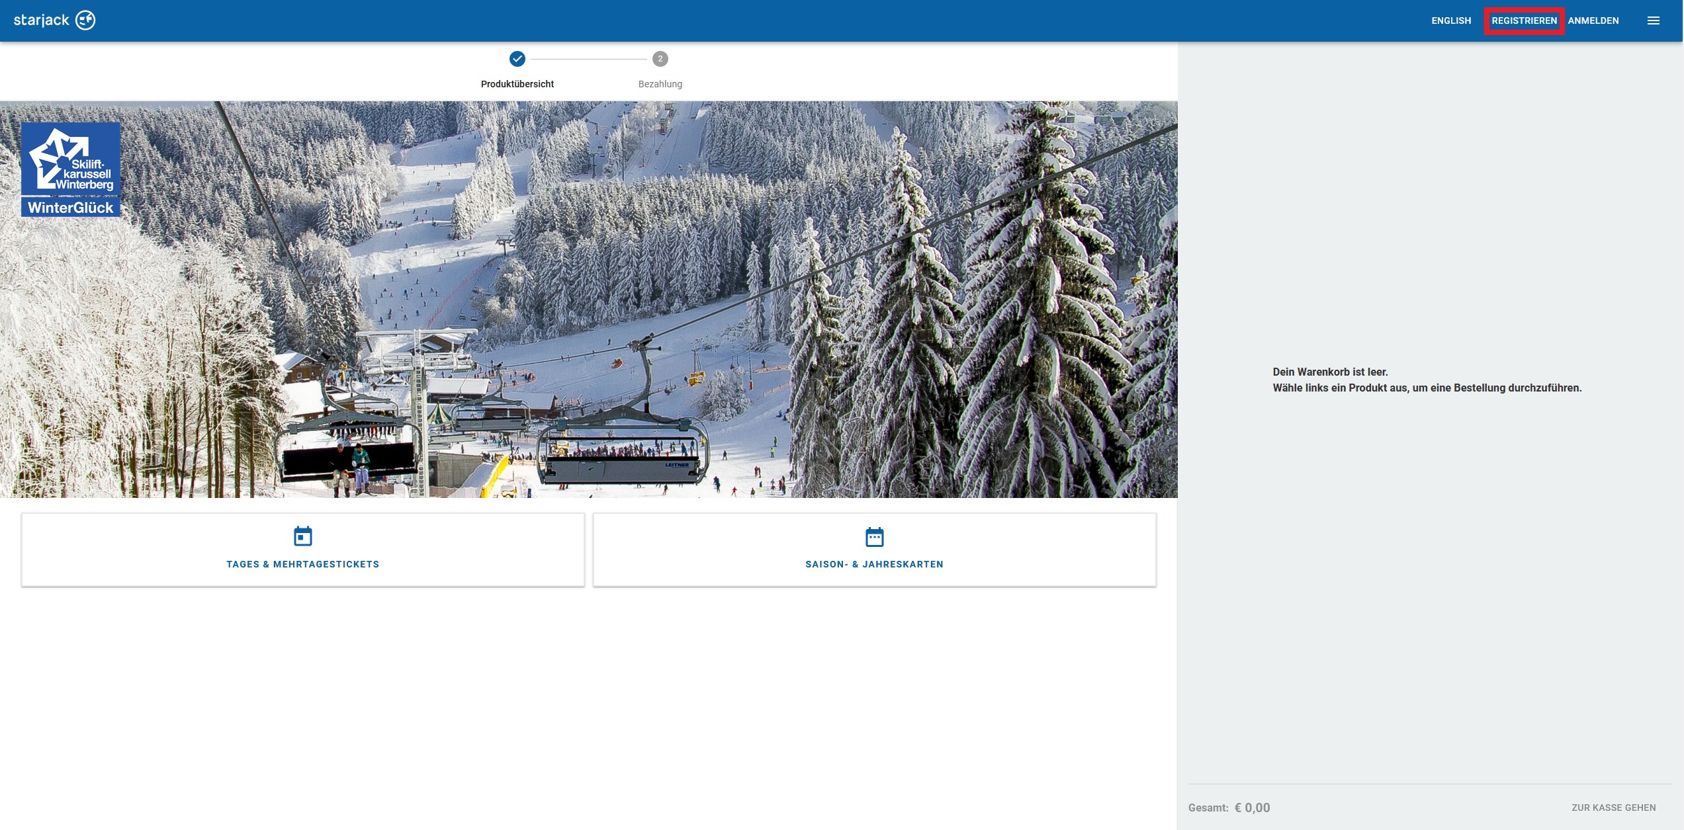The height and width of the screenshot is (830, 1684).
Task: Click the Skiliftkarussell Winterberg logo
Action: pos(71,159)
